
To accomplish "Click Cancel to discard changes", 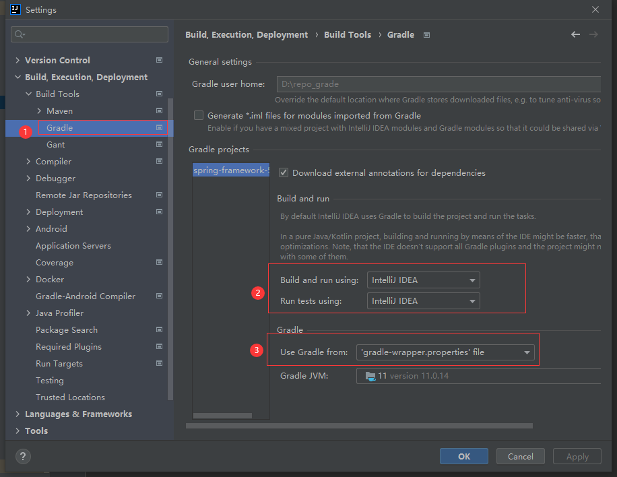I will point(520,457).
